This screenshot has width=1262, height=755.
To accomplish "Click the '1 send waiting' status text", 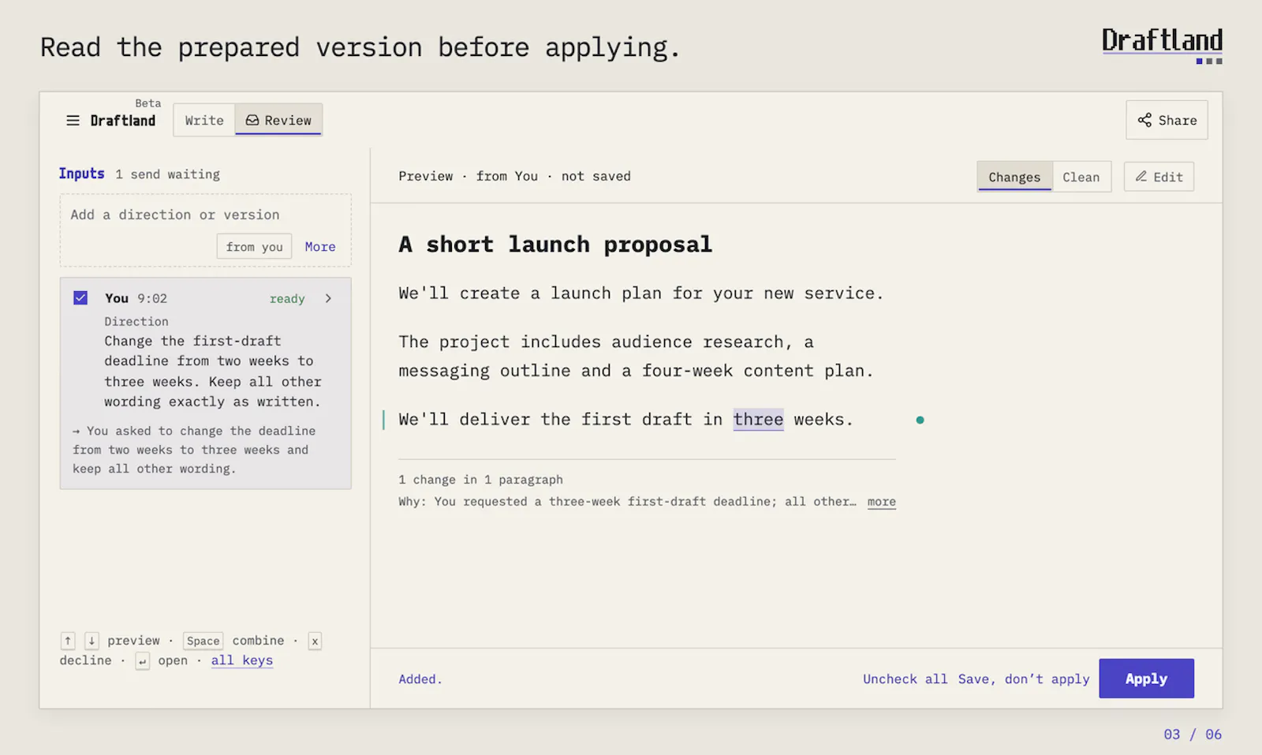I will click(x=167, y=174).
